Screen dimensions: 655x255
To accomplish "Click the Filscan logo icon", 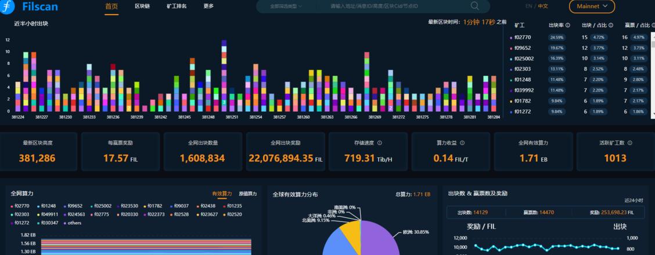I will (6, 7).
